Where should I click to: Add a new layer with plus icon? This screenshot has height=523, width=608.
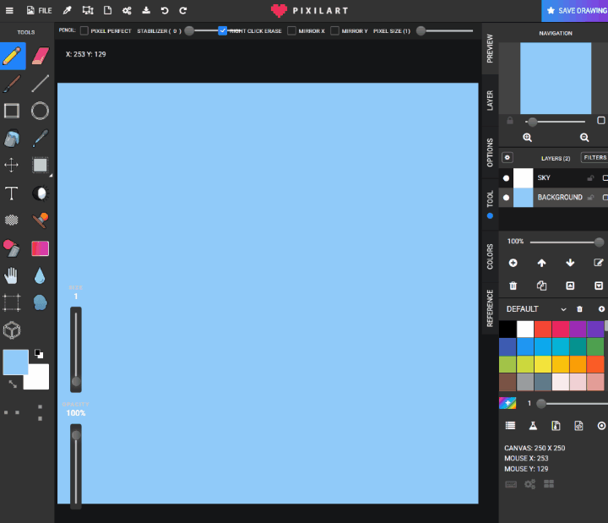[513, 263]
